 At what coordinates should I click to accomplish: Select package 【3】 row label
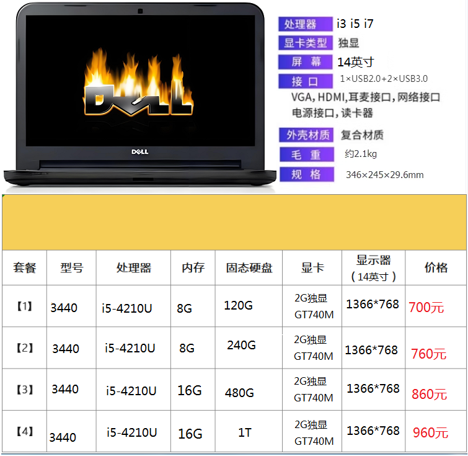(24, 390)
